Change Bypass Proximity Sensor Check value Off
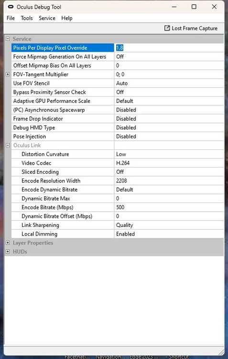 [169, 92]
